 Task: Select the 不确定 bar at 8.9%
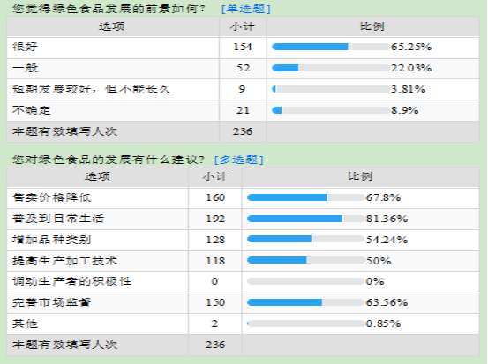point(331,110)
